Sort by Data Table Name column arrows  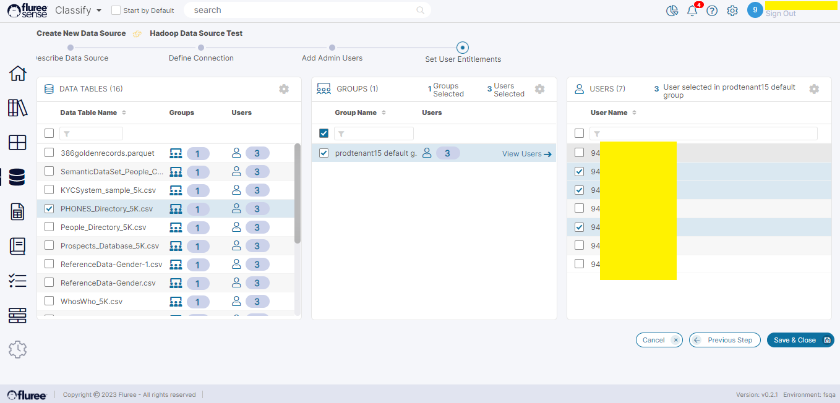[x=124, y=112]
